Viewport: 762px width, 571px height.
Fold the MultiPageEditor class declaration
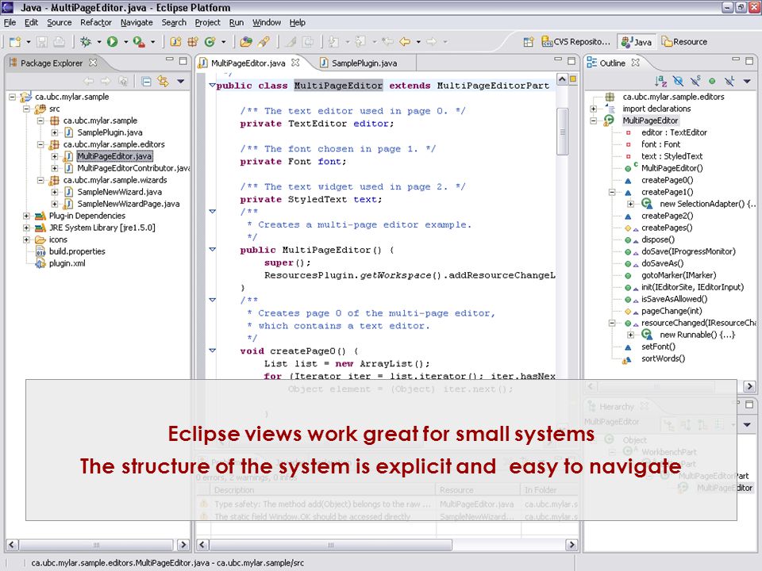tap(213, 86)
